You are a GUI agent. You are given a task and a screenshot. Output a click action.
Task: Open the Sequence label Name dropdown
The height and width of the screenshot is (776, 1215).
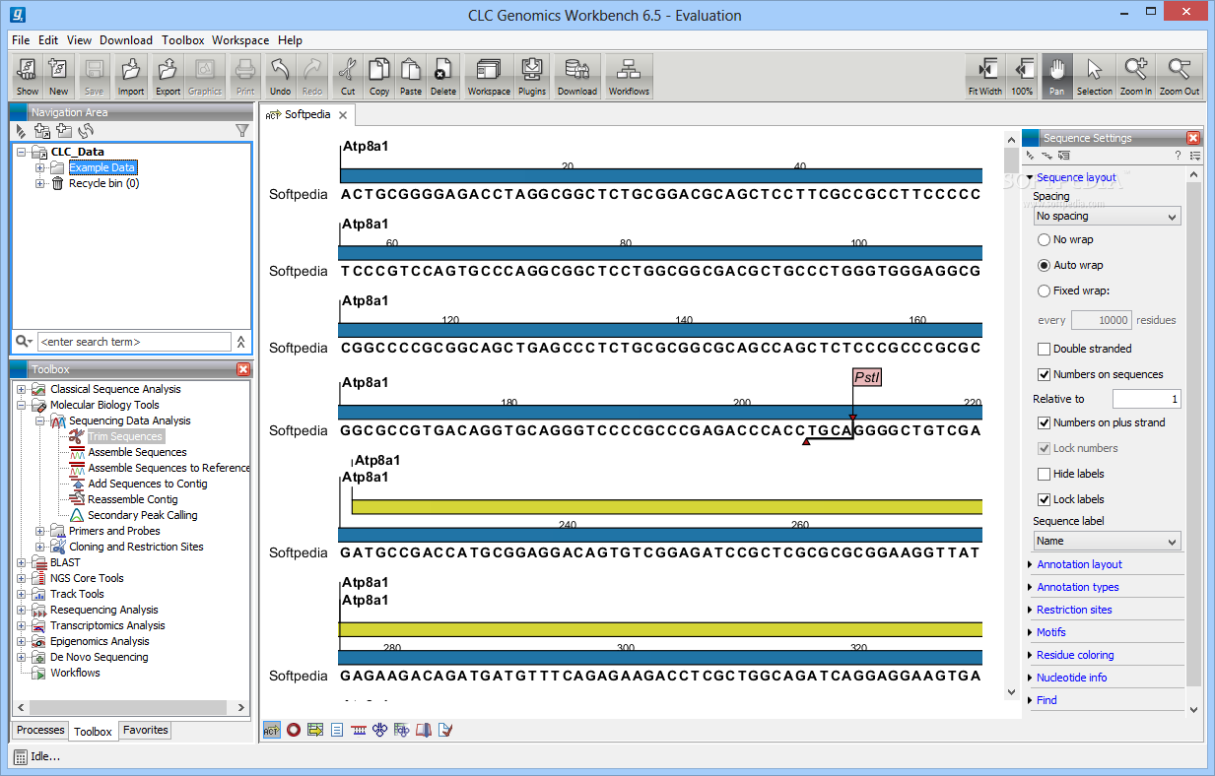tap(1107, 541)
